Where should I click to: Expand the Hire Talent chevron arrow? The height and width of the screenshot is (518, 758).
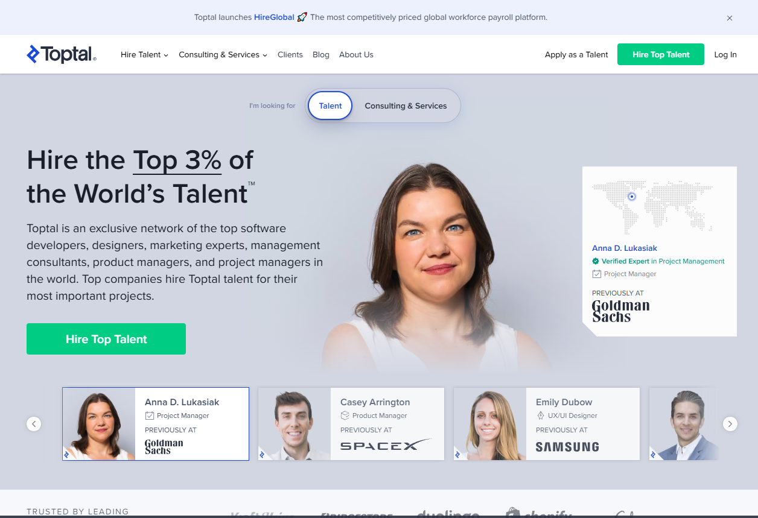pyautogui.click(x=166, y=55)
